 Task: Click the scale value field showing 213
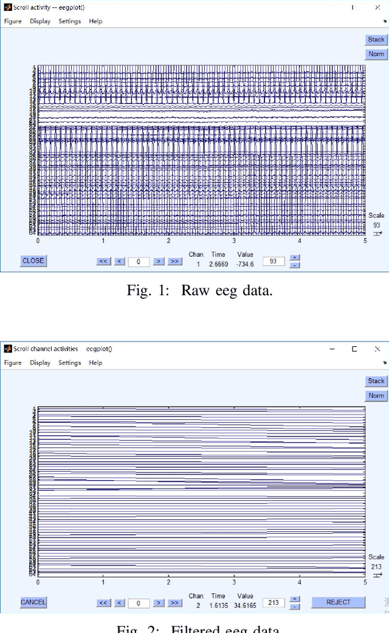click(x=273, y=603)
